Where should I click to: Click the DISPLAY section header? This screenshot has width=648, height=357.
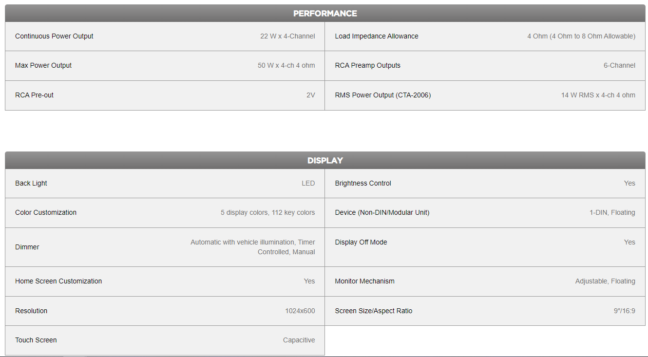coord(325,161)
